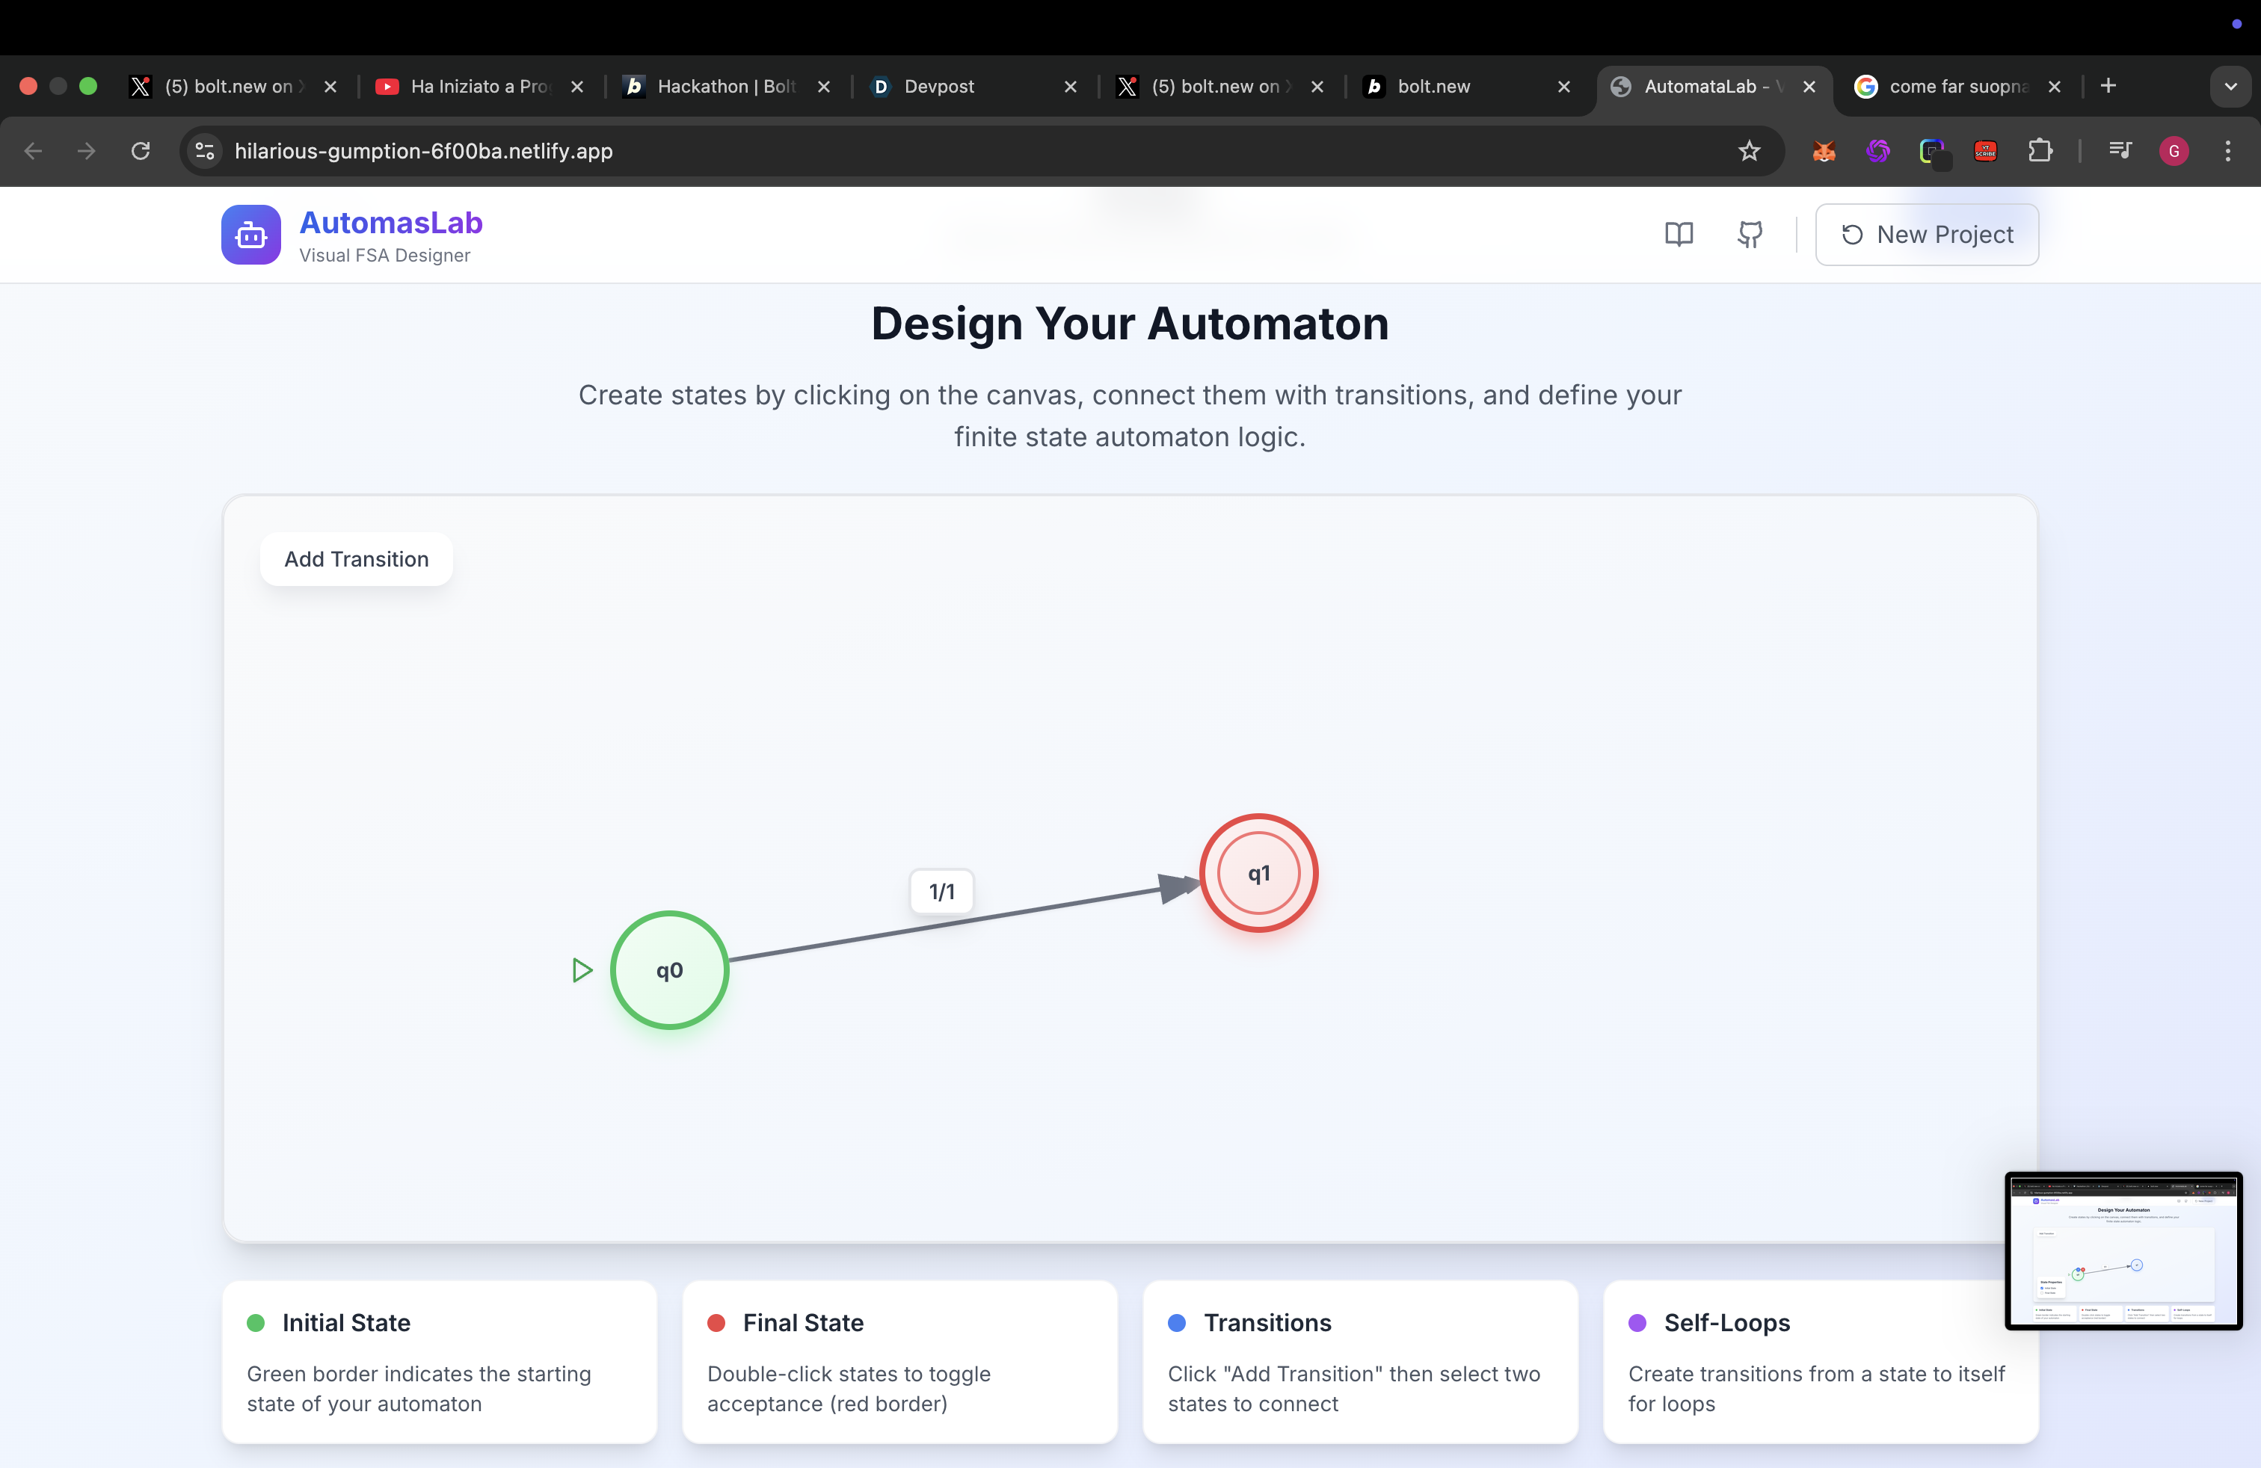Click the Add Transition button
Screen dimensions: 2261x1468
[x=356, y=559]
